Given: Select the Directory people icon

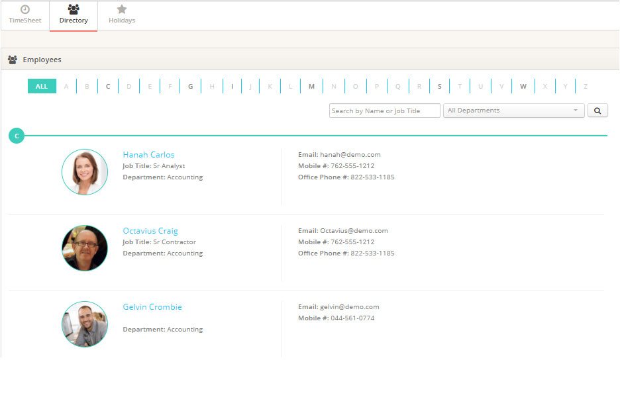Looking at the screenshot, I should [x=73, y=10].
